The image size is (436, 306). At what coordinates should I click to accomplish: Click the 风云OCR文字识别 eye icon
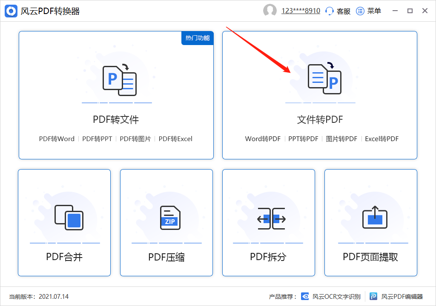point(305,296)
